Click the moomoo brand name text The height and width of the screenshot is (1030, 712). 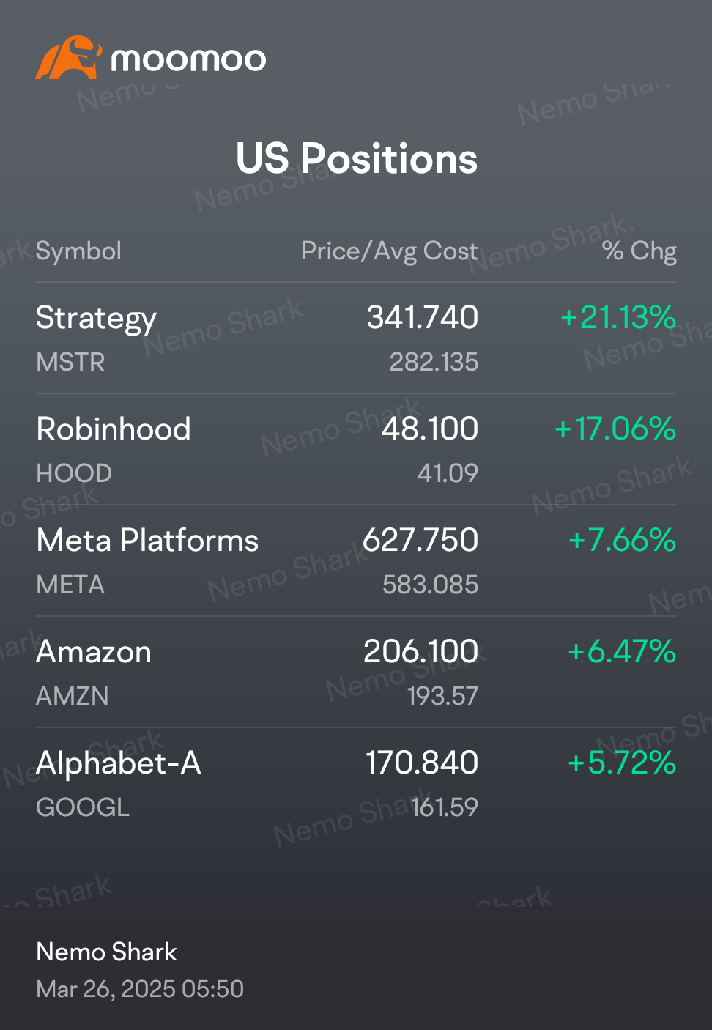coord(188,59)
